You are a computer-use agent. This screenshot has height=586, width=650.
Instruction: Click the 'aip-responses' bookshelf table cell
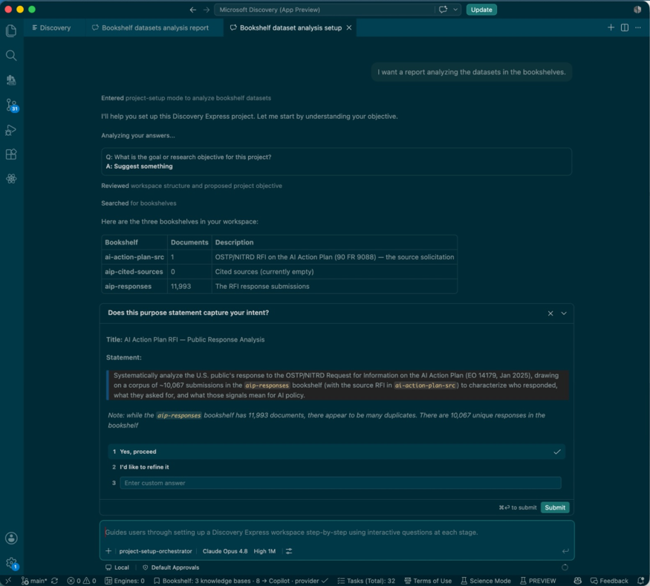point(134,287)
